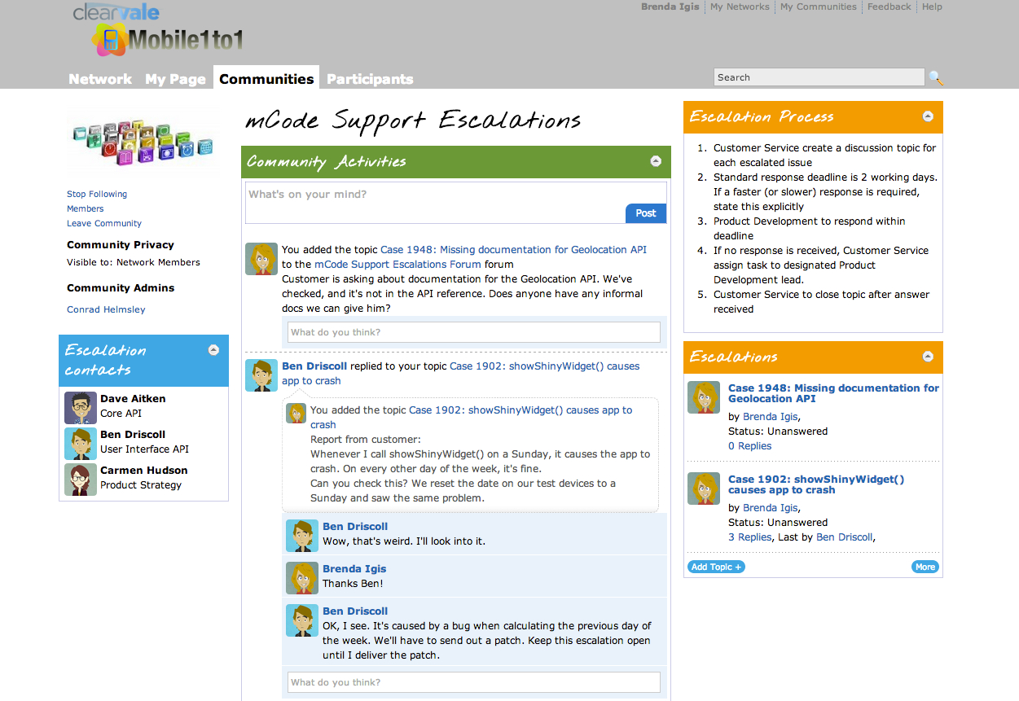Click avatar beside Case 1948 activity post
Viewport: 1019px width, 701px height.
pyautogui.click(x=261, y=259)
